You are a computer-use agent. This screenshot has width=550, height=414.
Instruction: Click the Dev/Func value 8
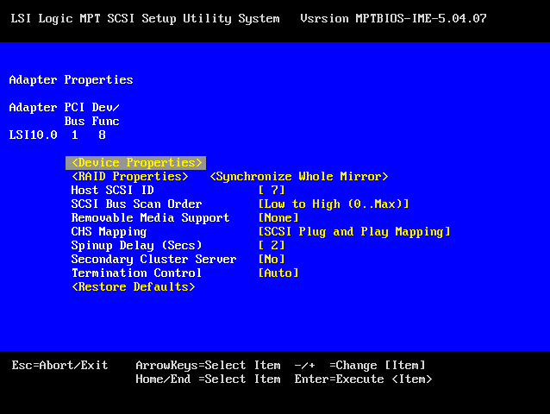102,135
